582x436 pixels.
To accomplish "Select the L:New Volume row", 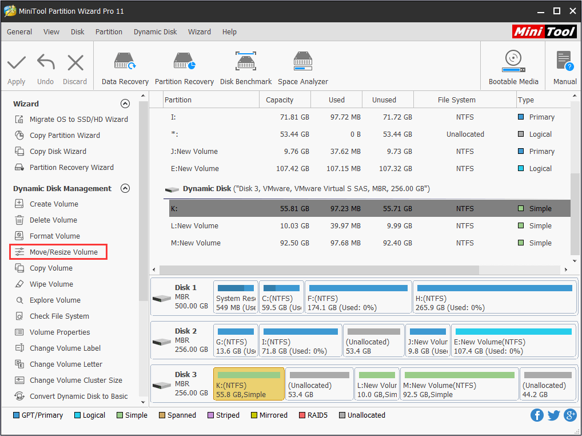I will pyautogui.click(x=370, y=226).
